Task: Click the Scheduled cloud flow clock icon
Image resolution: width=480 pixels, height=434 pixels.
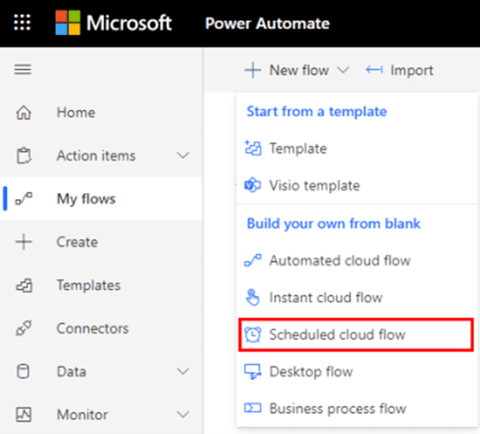Action: click(252, 335)
